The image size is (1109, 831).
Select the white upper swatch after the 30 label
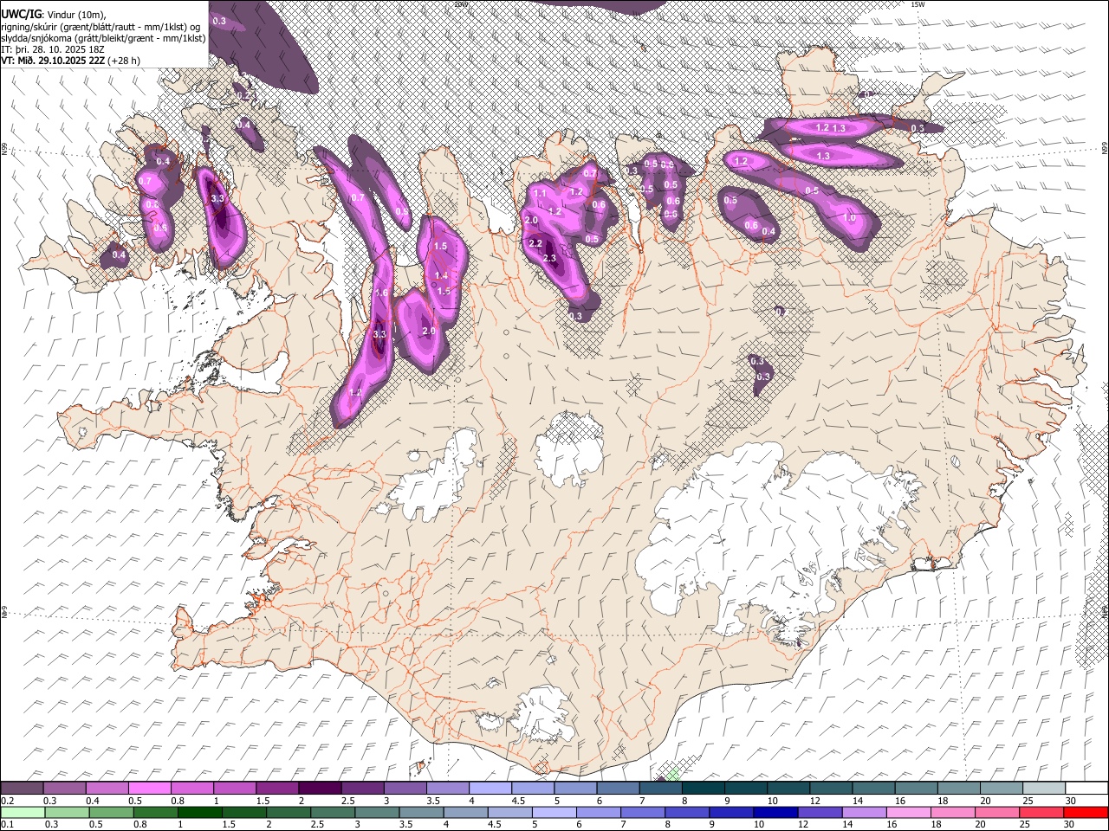[x=1086, y=789]
